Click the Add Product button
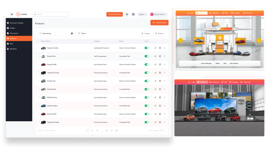The height and width of the screenshot is (149, 266). 159,23
